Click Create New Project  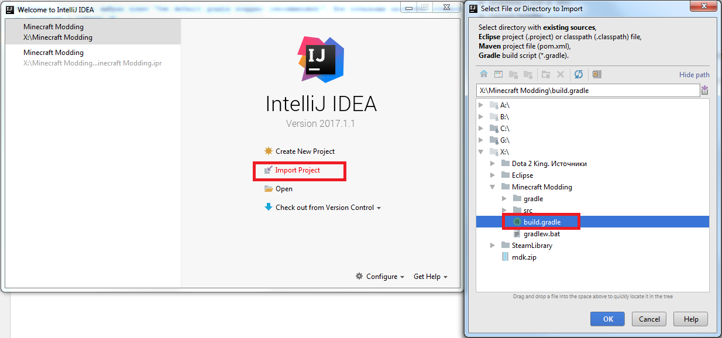pos(305,151)
